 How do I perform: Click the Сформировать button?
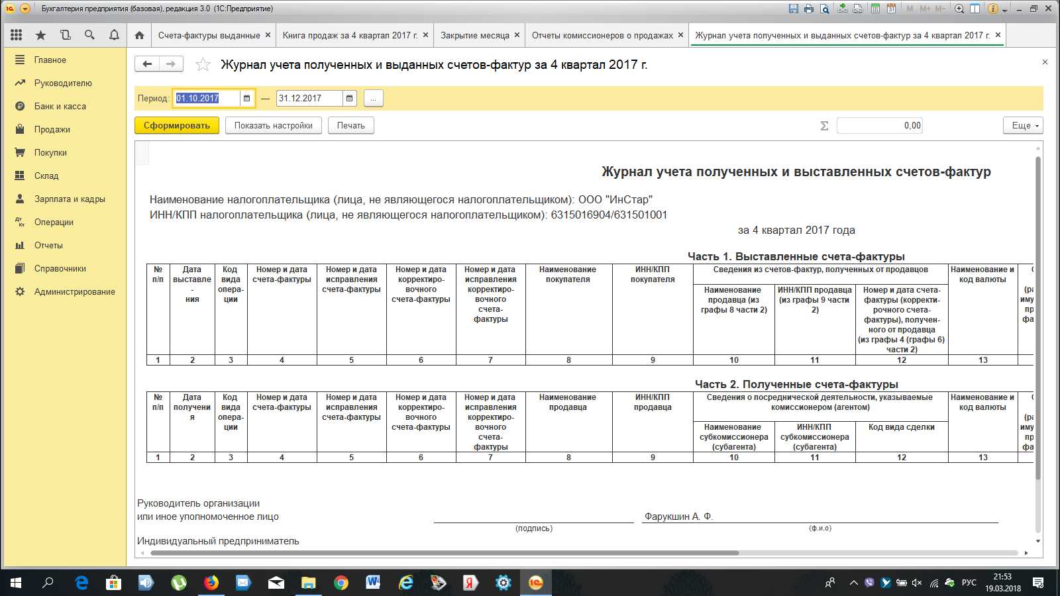click(x=177, y=125)
